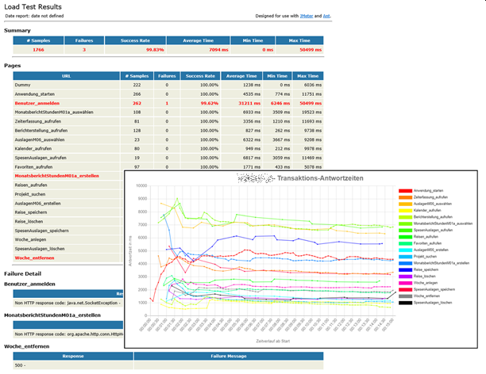Click the purple Reise_löschen legend swatch

(x=406, y=277)
